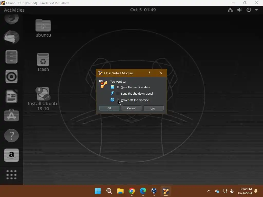
Task: Click the blue power off icon
Action: pyautogui.click(x=112, y=100)
